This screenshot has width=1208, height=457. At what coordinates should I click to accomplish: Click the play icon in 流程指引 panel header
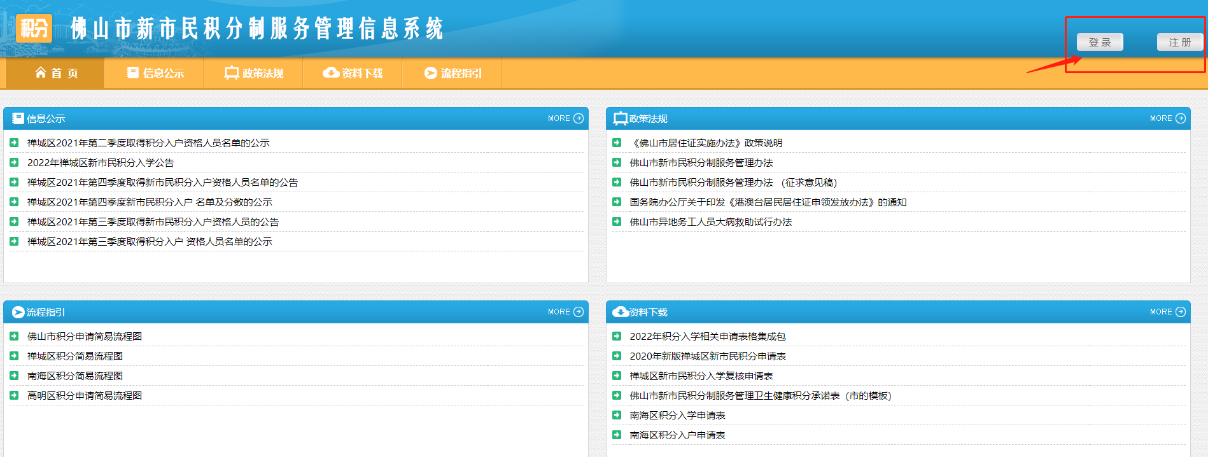18,312
